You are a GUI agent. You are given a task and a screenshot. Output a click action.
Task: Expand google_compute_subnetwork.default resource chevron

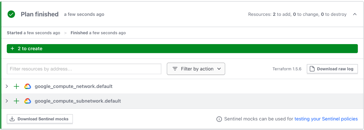7,101
